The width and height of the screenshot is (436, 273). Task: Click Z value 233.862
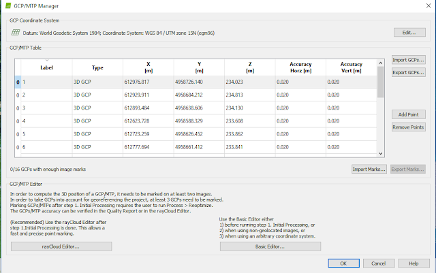click(x=234, y=134)
